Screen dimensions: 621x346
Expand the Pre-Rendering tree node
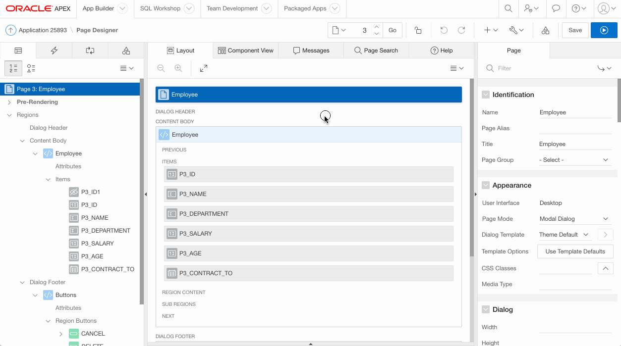[x=9, y=102]
